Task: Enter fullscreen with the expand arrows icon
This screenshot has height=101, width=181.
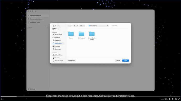Action: pyautogui.click(x=179, y=99)
